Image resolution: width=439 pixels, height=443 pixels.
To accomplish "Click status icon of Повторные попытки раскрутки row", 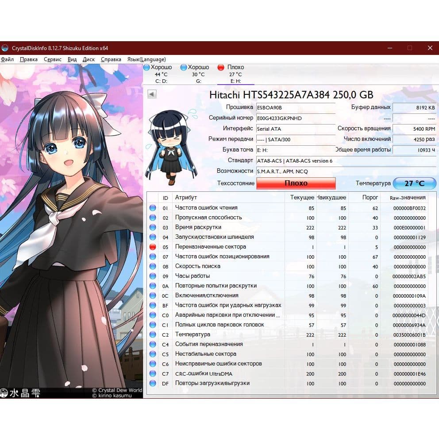I will (153, 286).
